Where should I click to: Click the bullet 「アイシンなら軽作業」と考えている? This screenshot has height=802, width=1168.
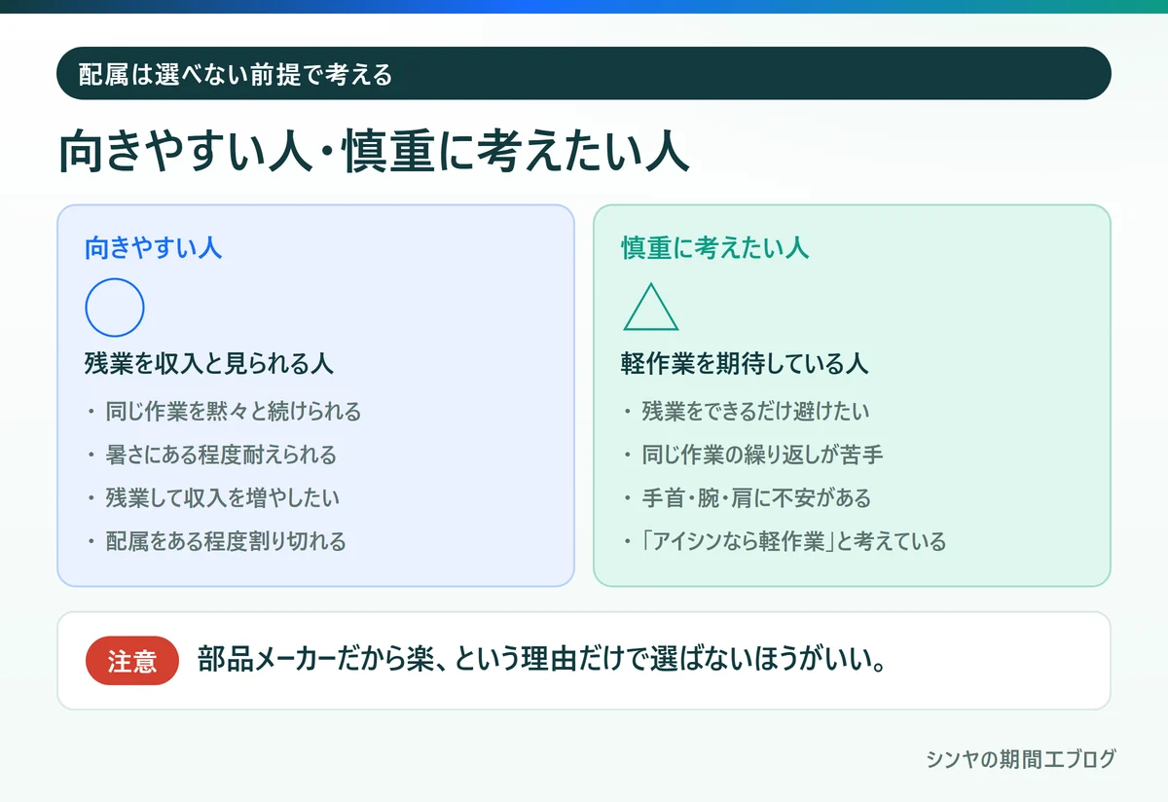pos(793,541)
